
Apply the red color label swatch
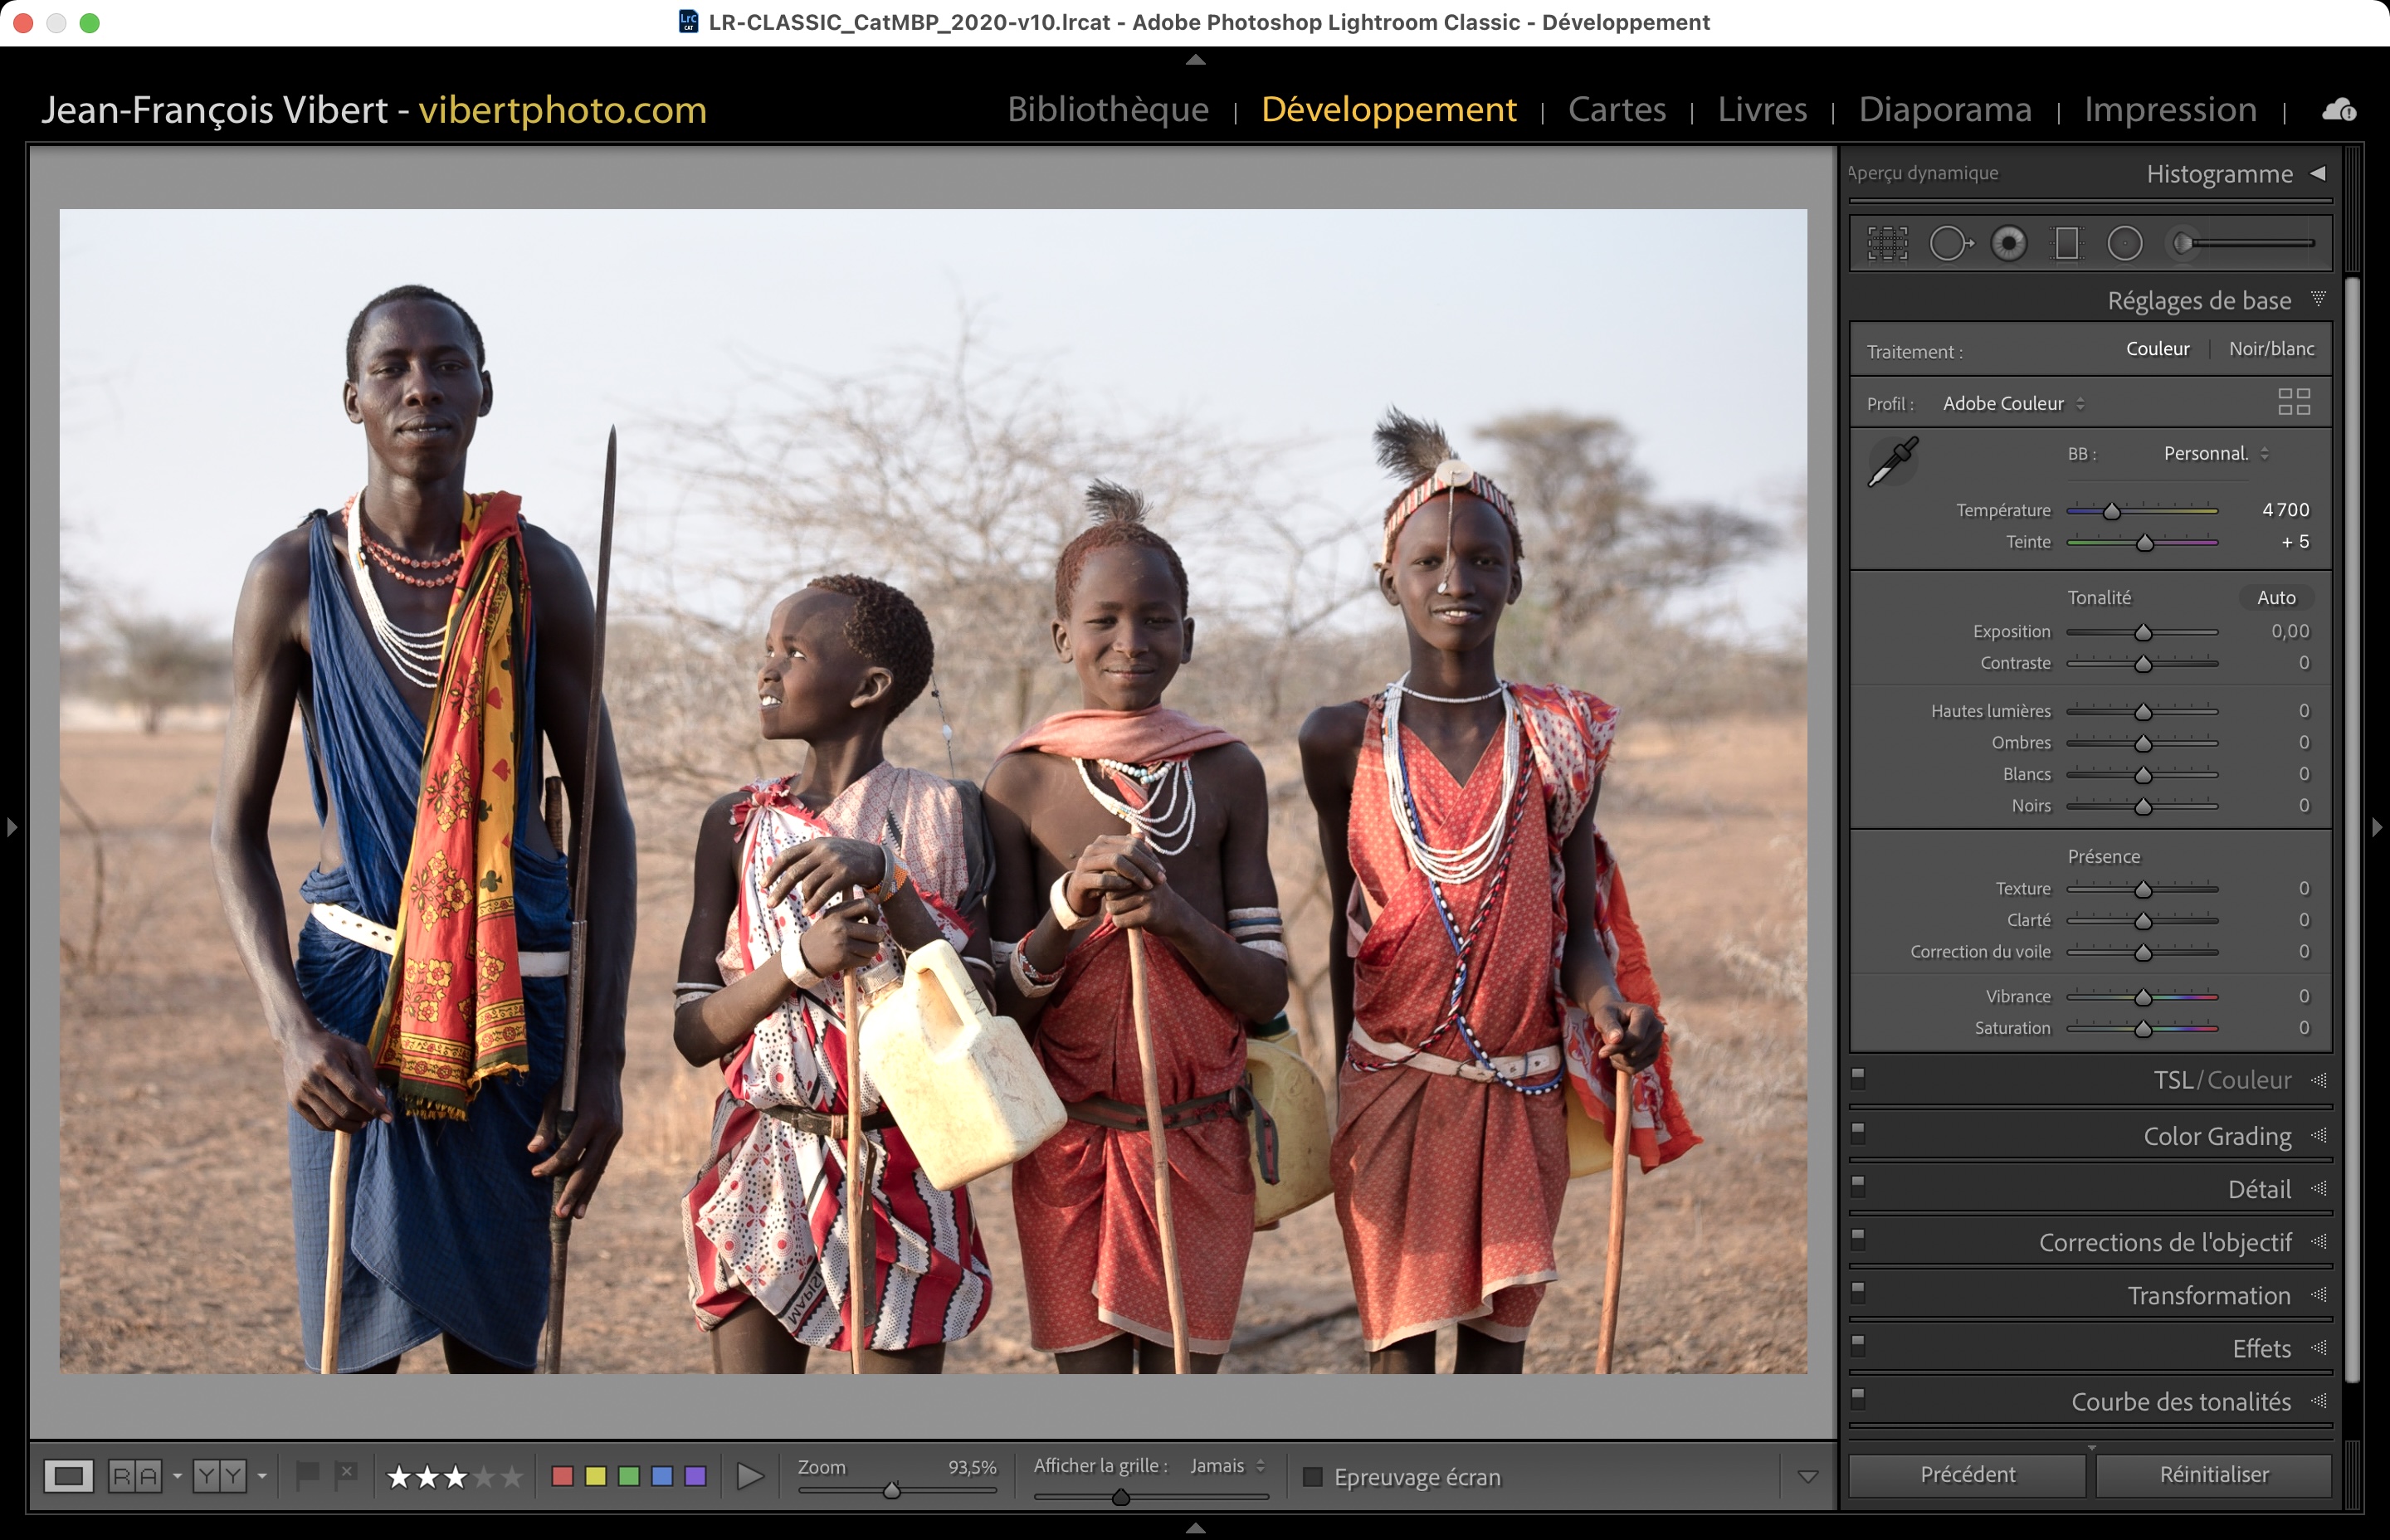click(562, 1476)
